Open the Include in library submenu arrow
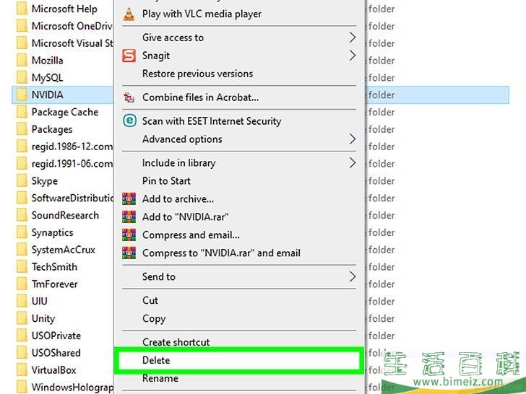 353,163
